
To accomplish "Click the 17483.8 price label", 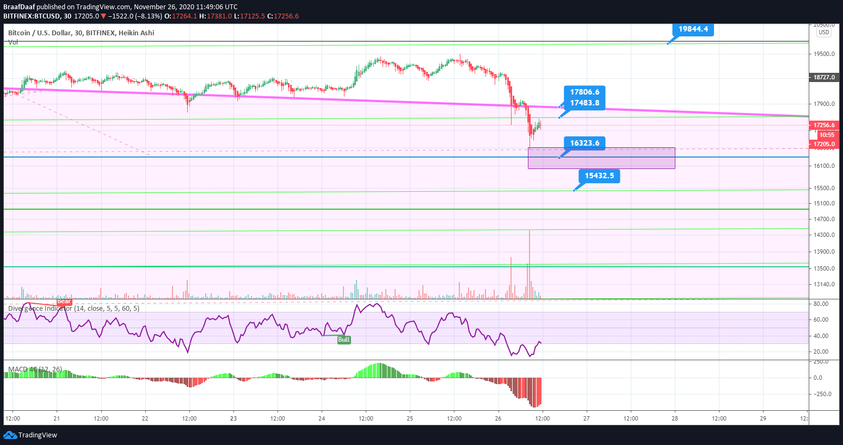I will 584,103.
